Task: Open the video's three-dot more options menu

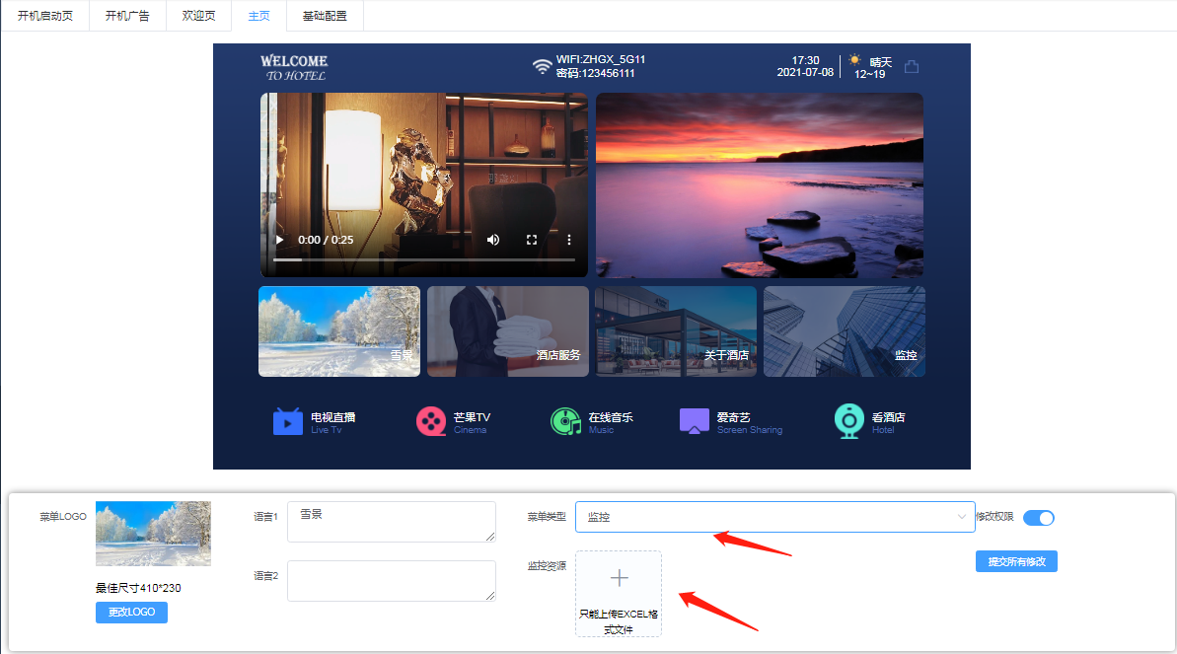Action: (x=569, y=240)
